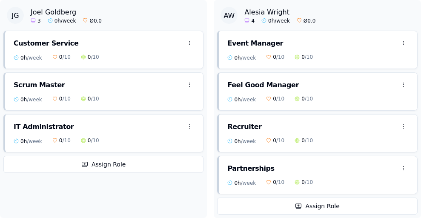Open Event Manager role options menu
421x218 pixels.
404,43
